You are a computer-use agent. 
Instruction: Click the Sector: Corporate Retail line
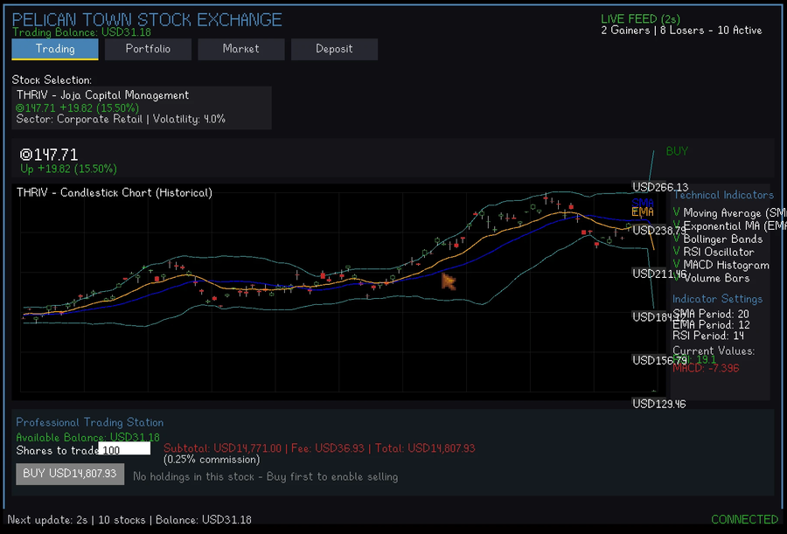[121, 120]
